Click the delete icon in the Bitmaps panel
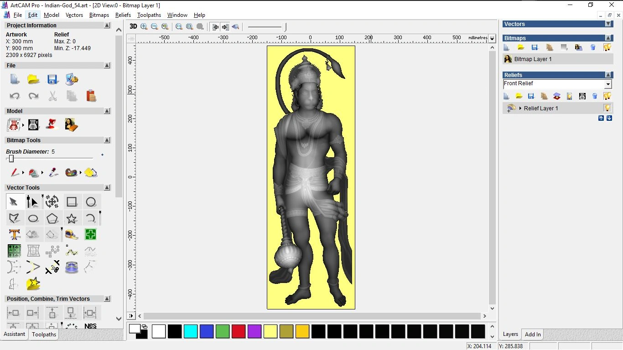 point(593,47)
